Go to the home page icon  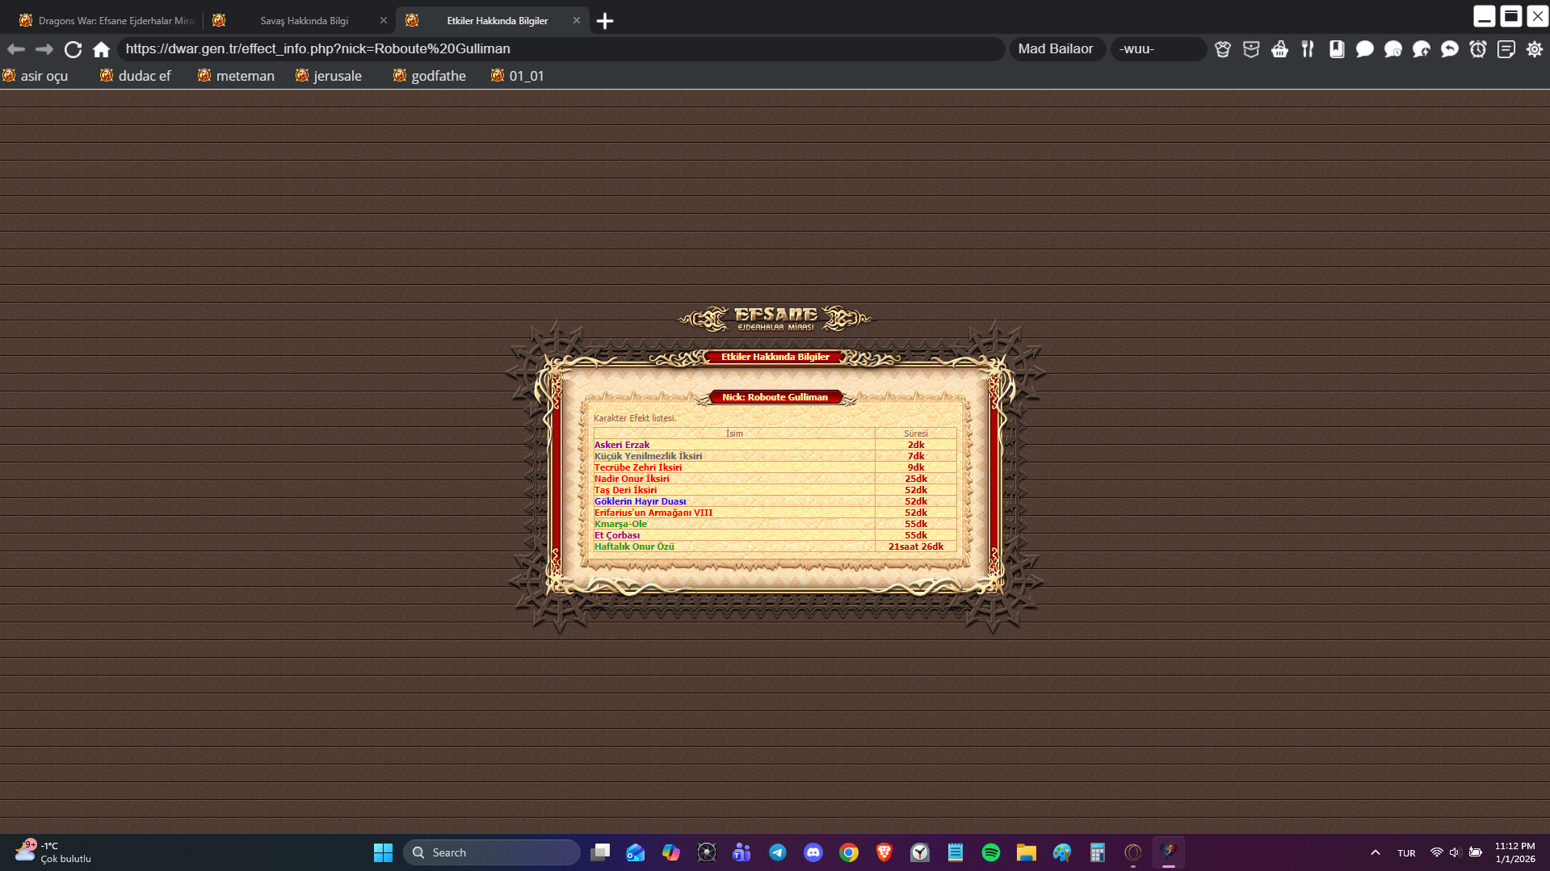[x=101, y=49]
